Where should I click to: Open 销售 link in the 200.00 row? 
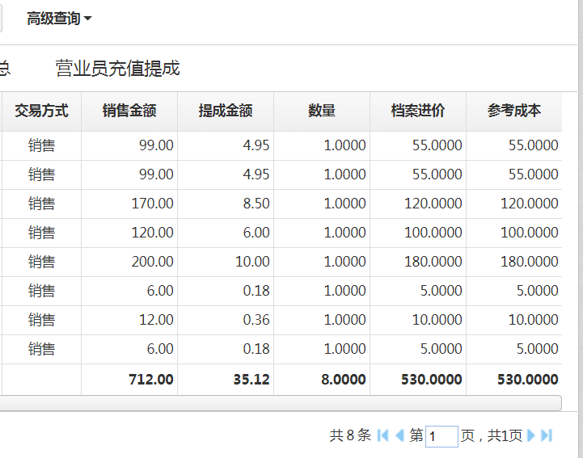[41, 262]
